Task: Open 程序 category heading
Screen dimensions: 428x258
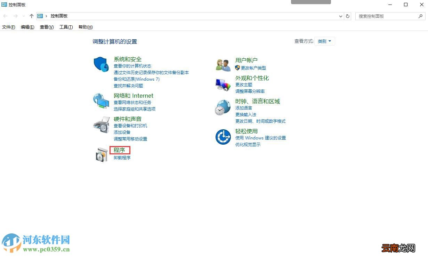Action: [119, 150]
